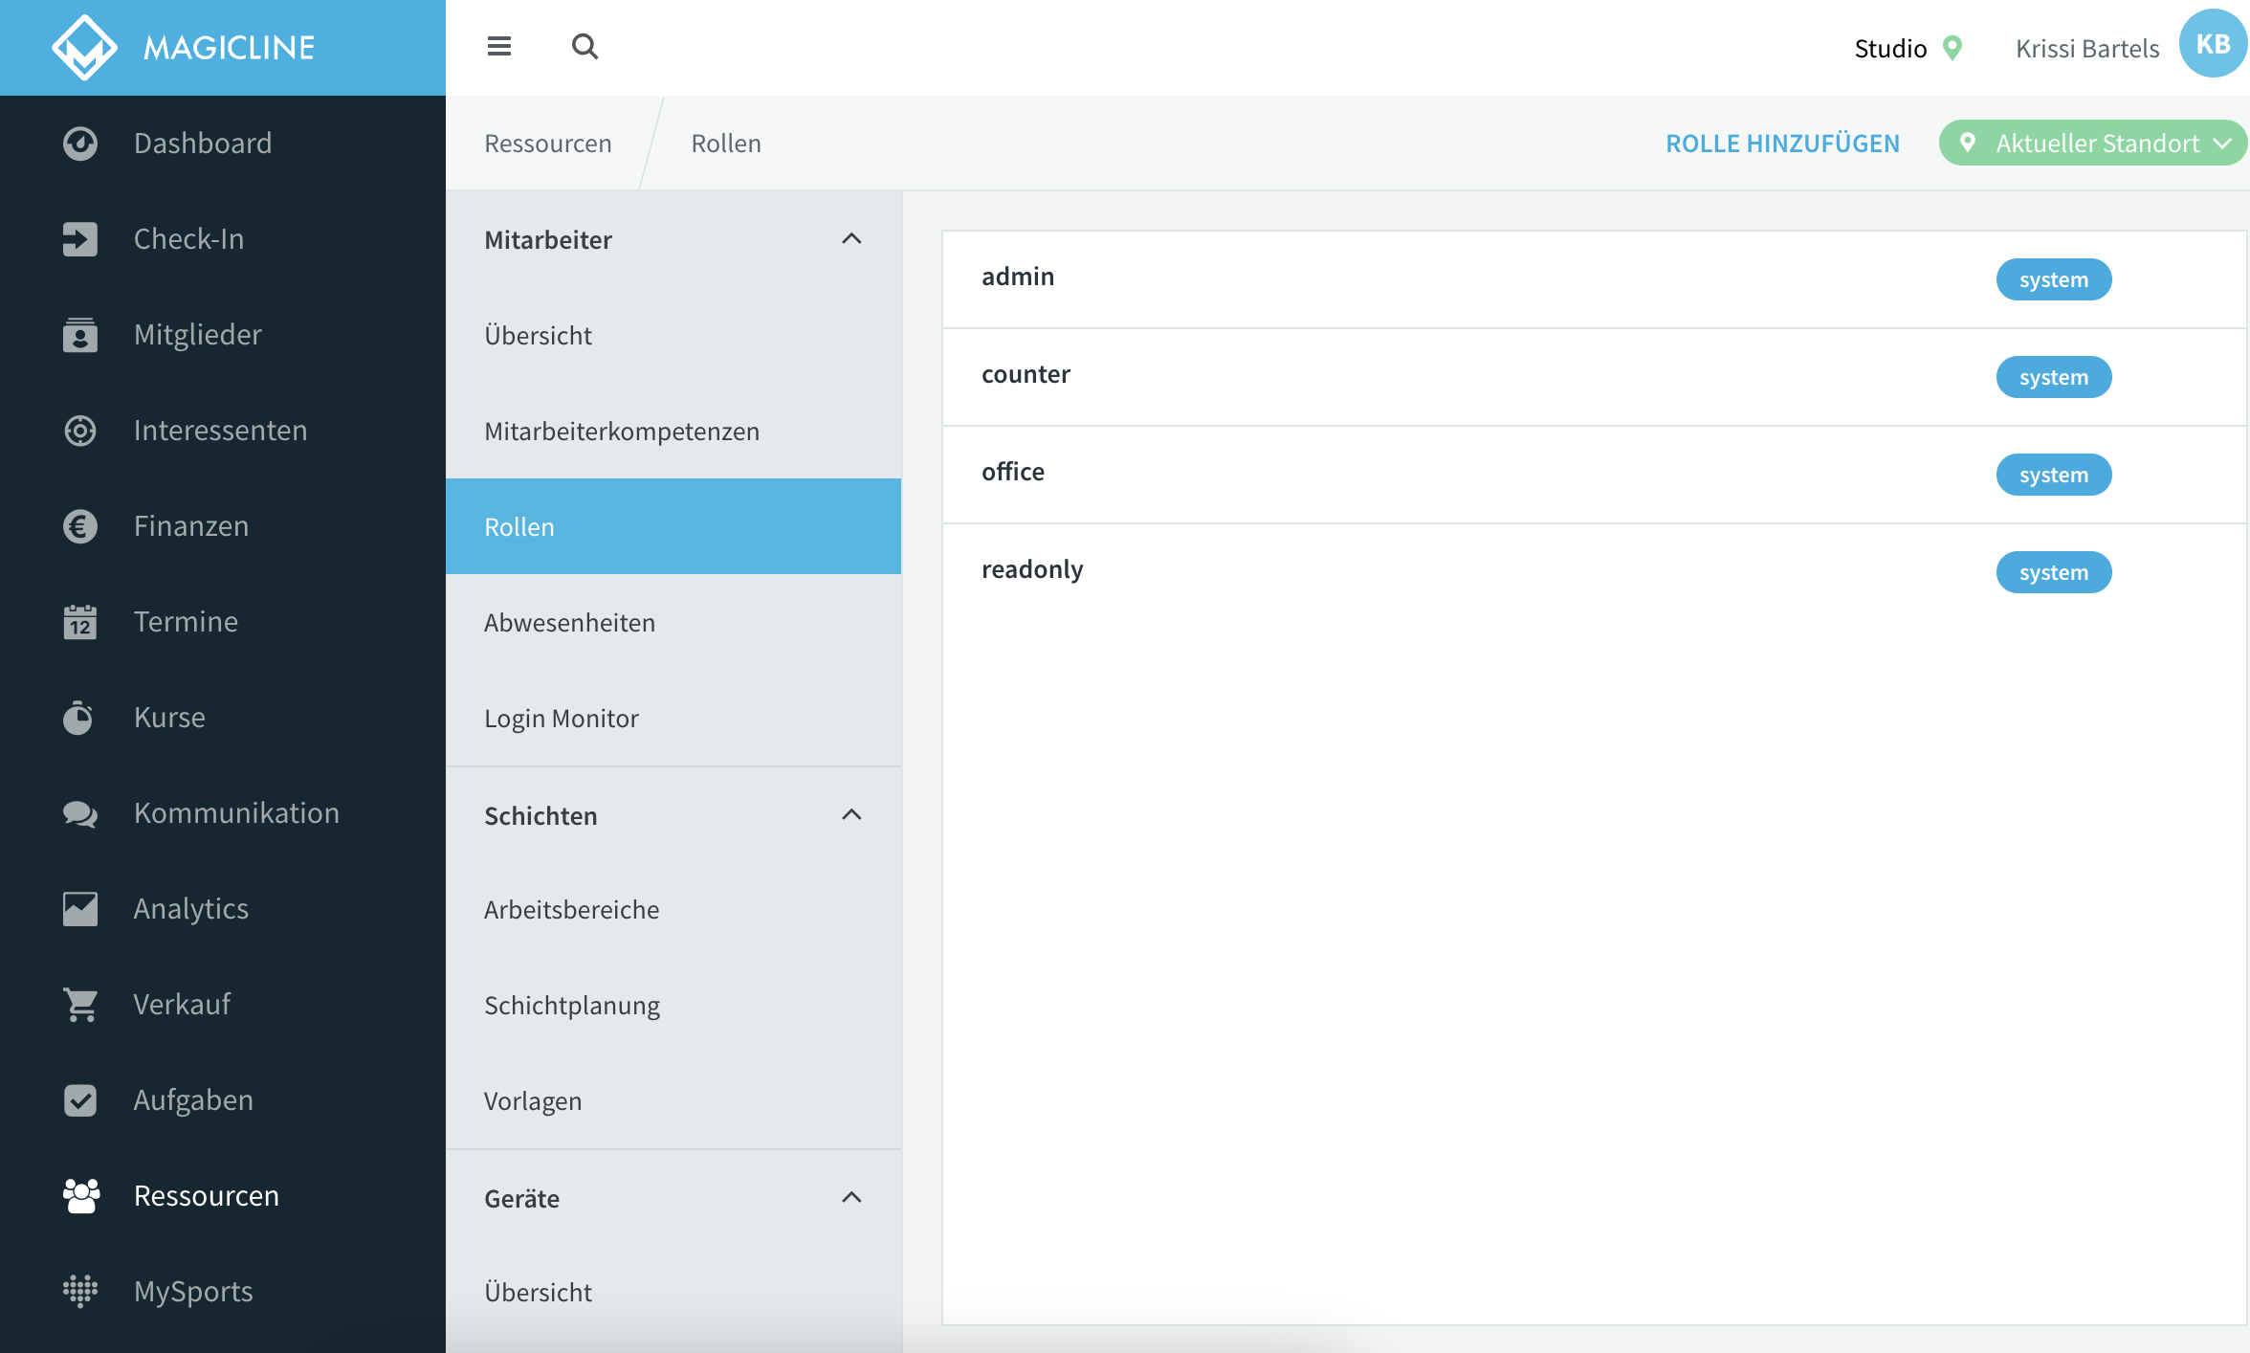Click the Aufgaben checkmark icon
The image size is (2250, 1353).
80,1100
